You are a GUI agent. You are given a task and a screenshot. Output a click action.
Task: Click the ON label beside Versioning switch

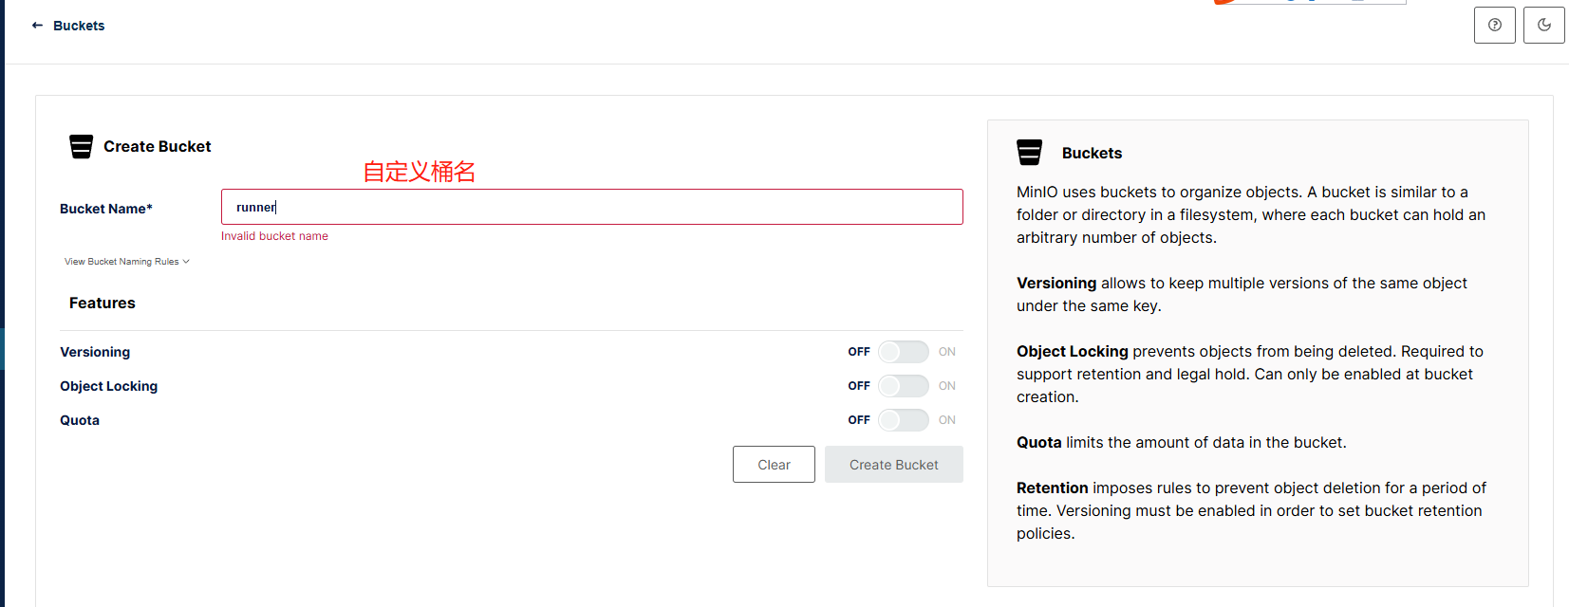tap(946, 352)
